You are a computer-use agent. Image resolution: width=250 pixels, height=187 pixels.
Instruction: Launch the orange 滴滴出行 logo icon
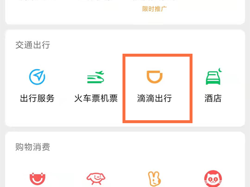(155, 77)
